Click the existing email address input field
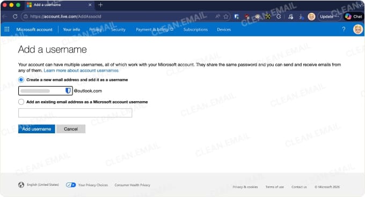This screenshot has width=365, height=197. click(x=75, y=113)
